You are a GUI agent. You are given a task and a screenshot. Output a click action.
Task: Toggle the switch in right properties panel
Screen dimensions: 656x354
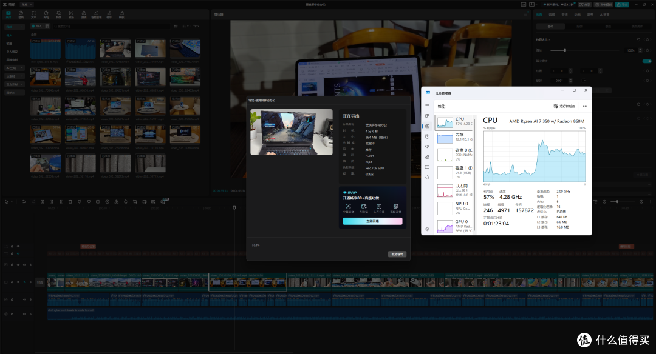pos(647,61)
